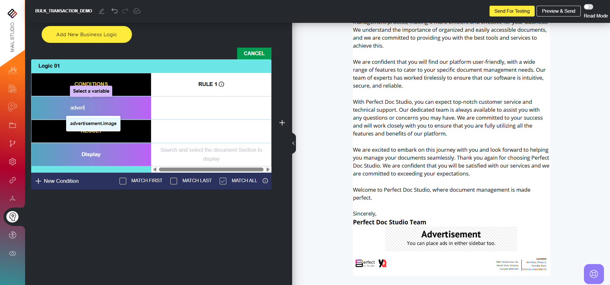
Task: Toggle the Read Mode switch
Action: tap(588, 7)
